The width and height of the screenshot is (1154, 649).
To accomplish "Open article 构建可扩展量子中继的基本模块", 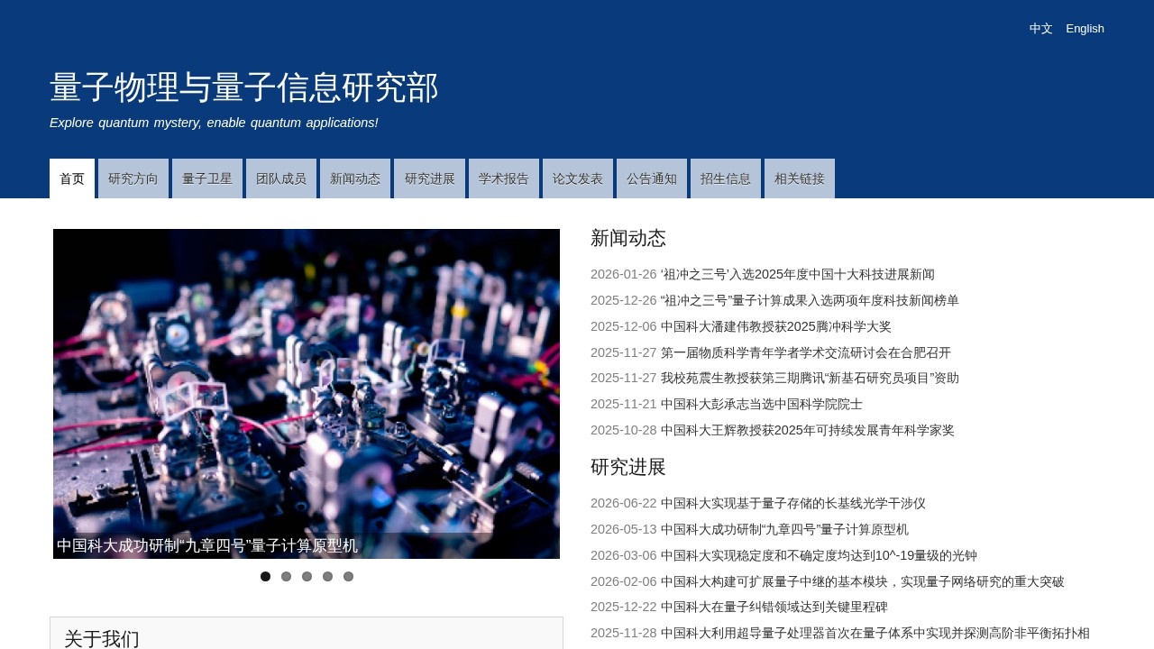I will point(863,581).
